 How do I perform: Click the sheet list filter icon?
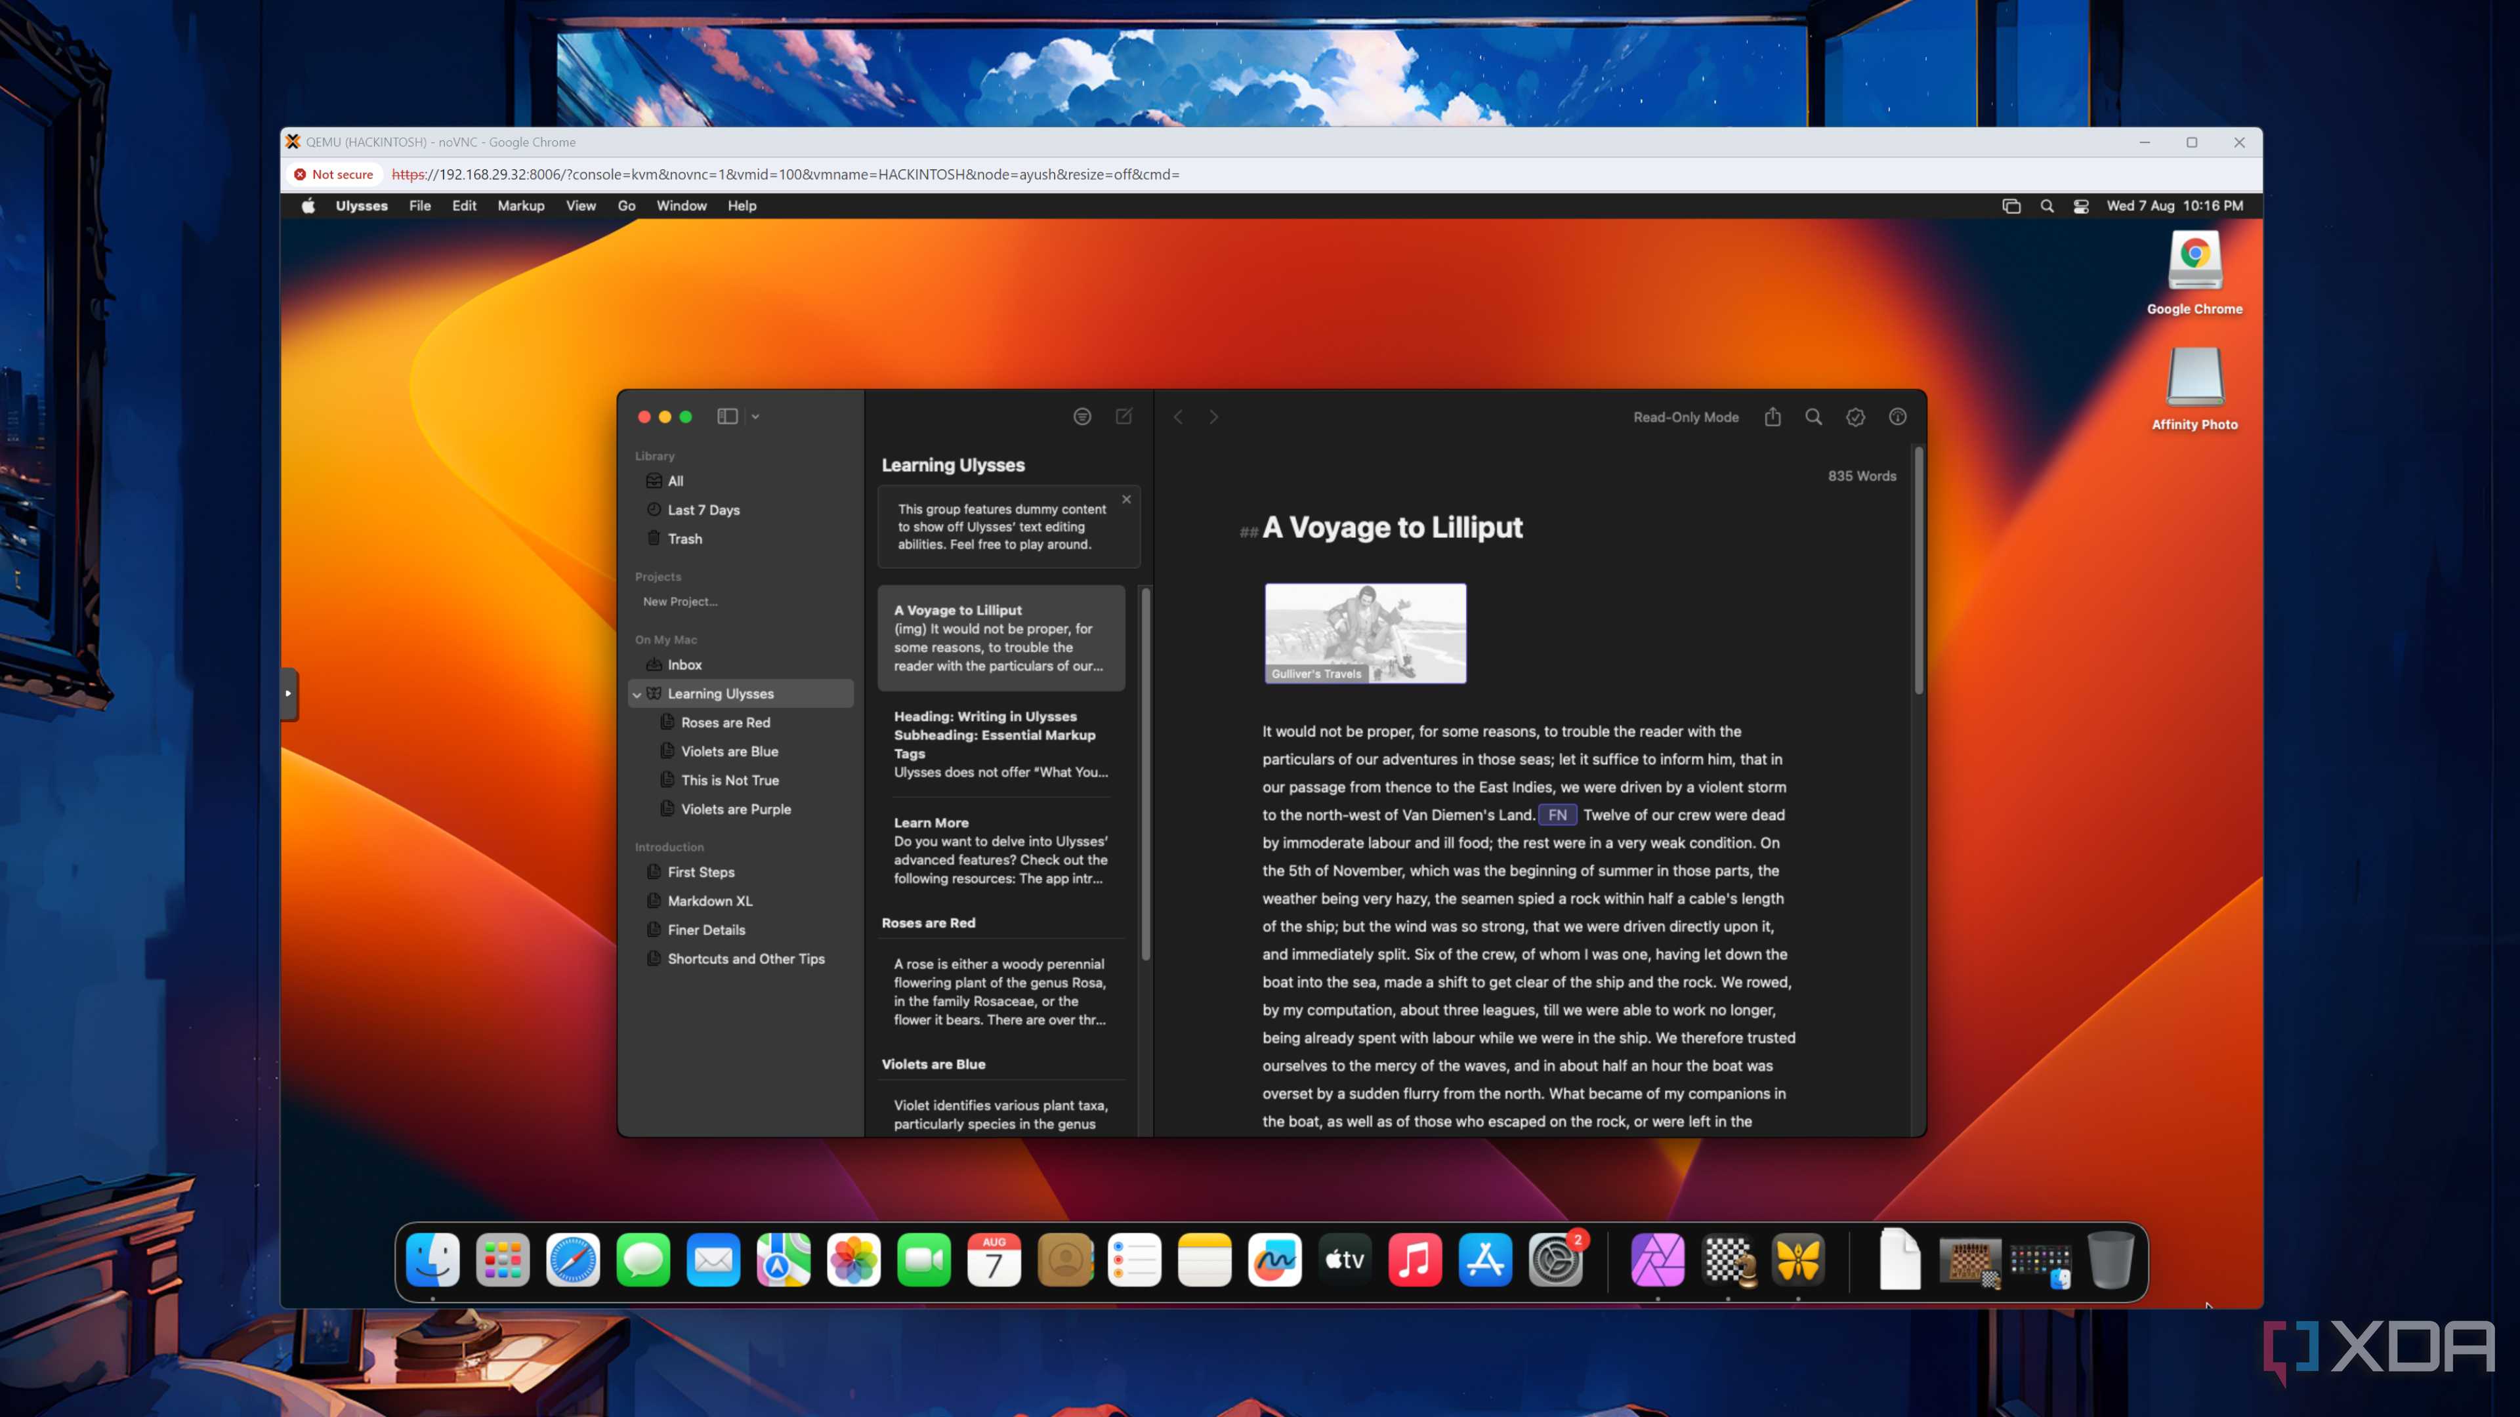click(1082, 417)
